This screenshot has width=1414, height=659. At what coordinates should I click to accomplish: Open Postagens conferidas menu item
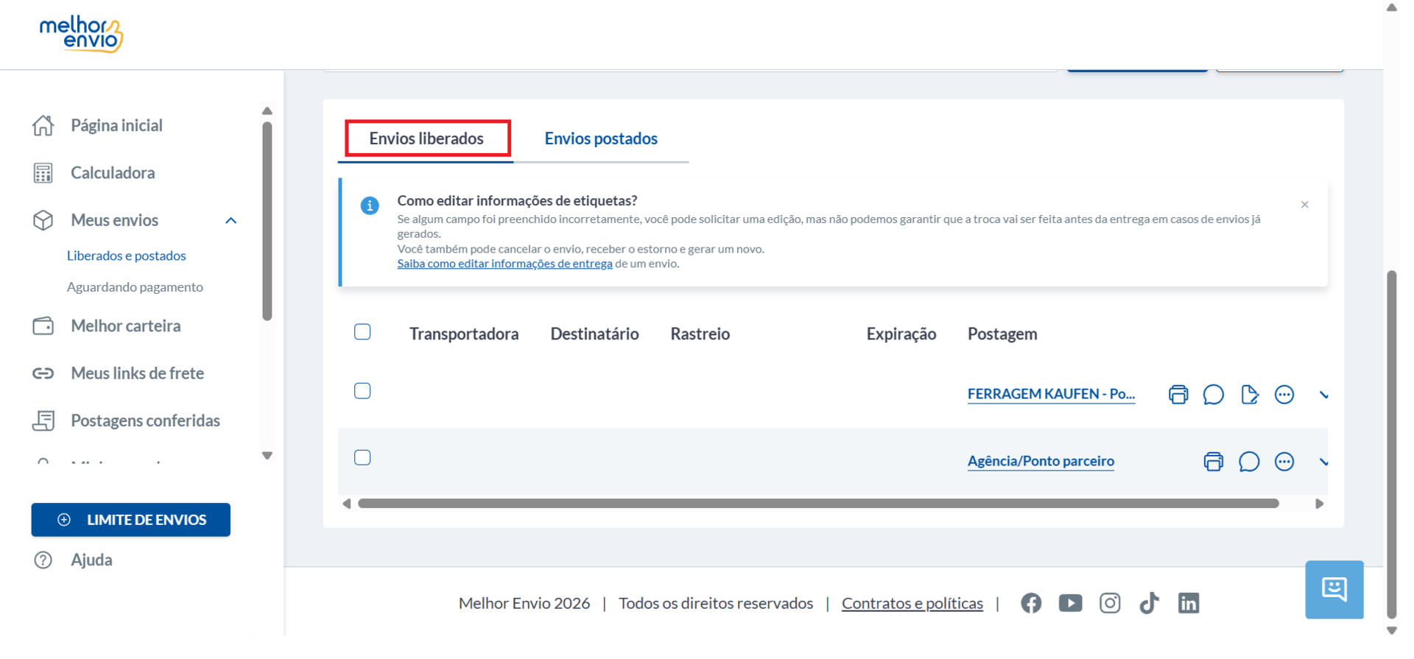click(x=145, y=420)
